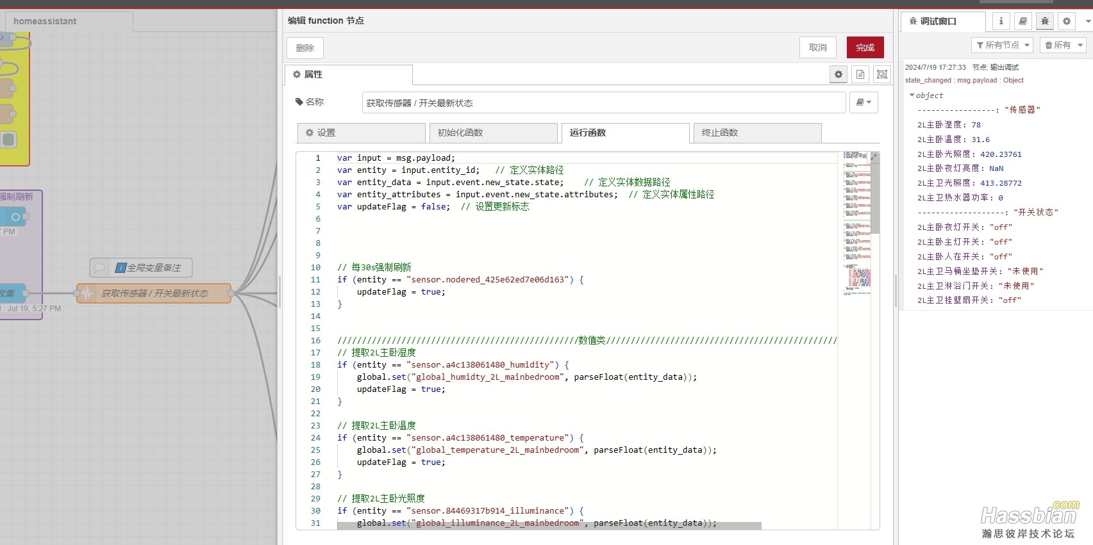
Task: Open the node appearance icon
Action: (x=882, y=74)
